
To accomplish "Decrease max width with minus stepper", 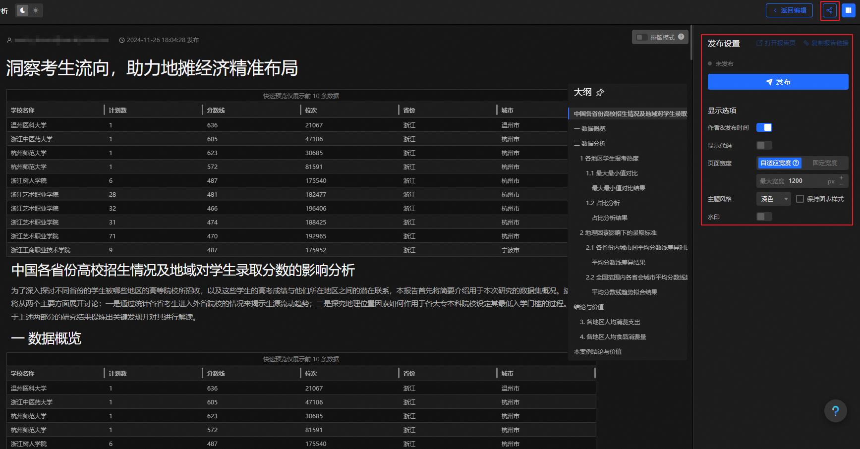I will (x=841, y=184).
